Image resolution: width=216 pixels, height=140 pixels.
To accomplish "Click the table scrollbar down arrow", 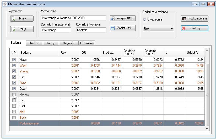I will point(207,129).
